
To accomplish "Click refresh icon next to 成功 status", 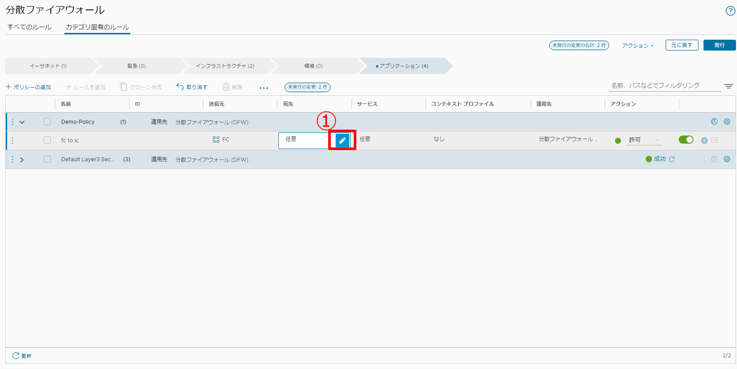I will (x=672, y=159).
